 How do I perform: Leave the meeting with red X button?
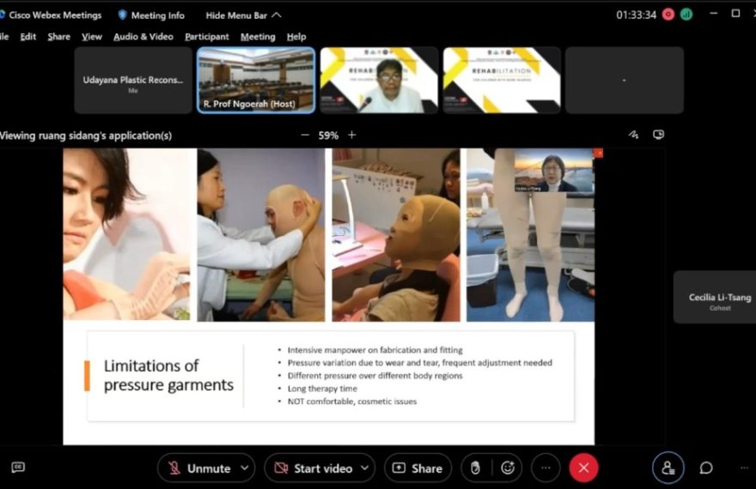coord(583,468)
